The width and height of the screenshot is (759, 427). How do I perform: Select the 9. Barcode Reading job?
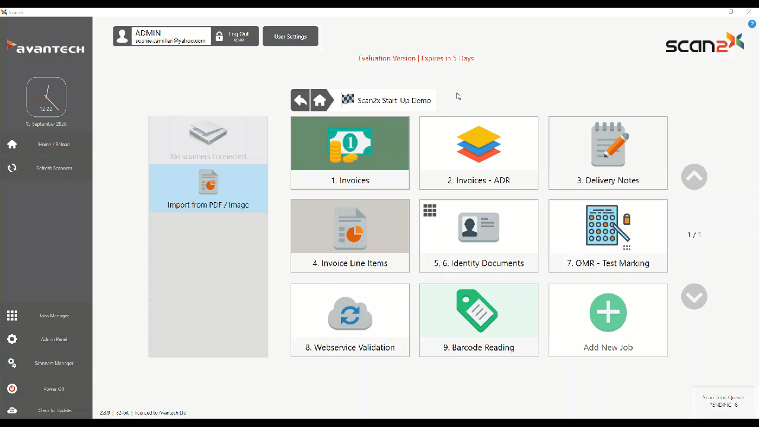[x=479, y=320]
